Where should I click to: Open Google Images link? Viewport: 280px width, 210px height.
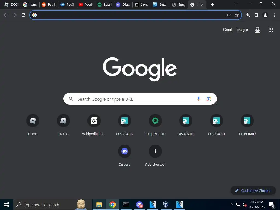242,30
